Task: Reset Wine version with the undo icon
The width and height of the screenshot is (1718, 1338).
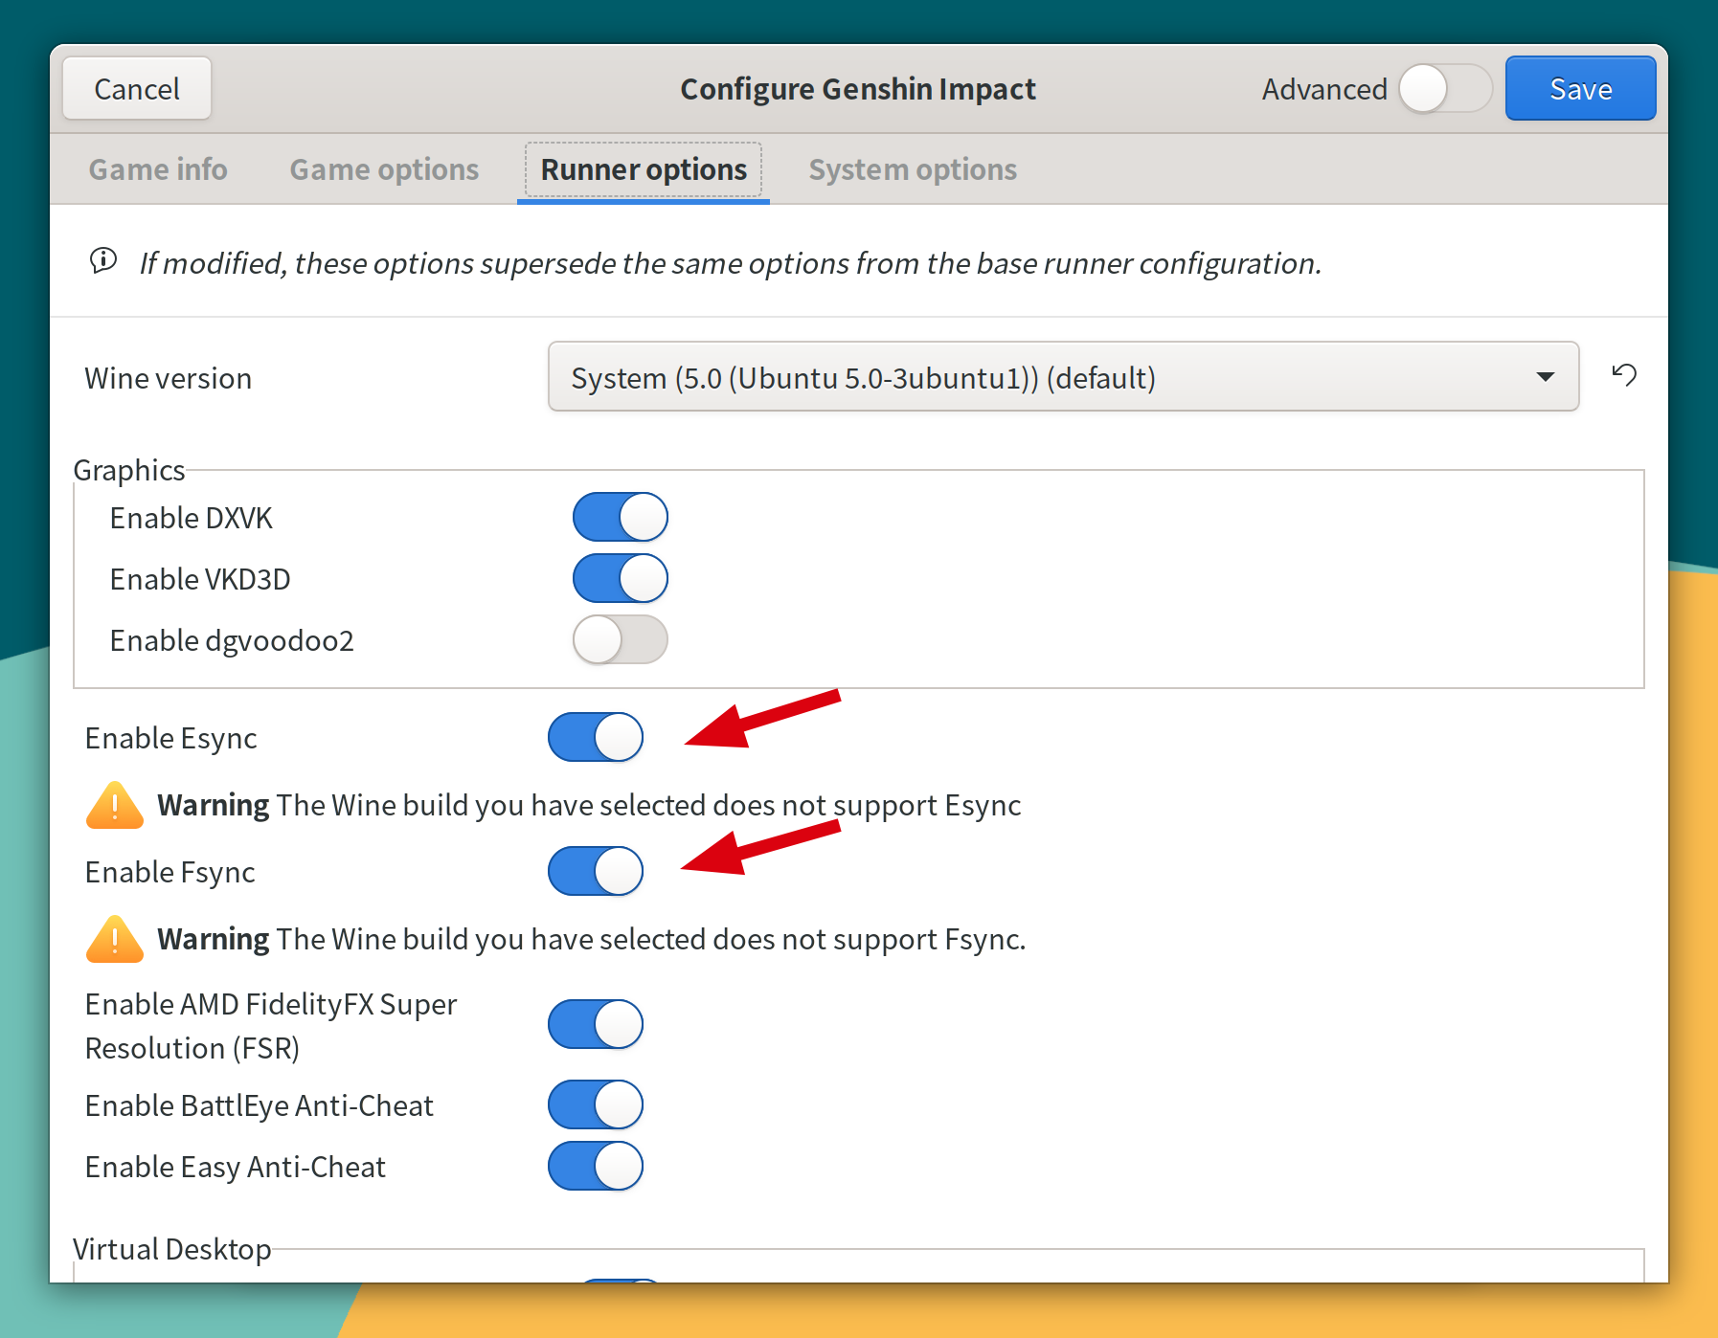Action: [x=1624, y=375]
